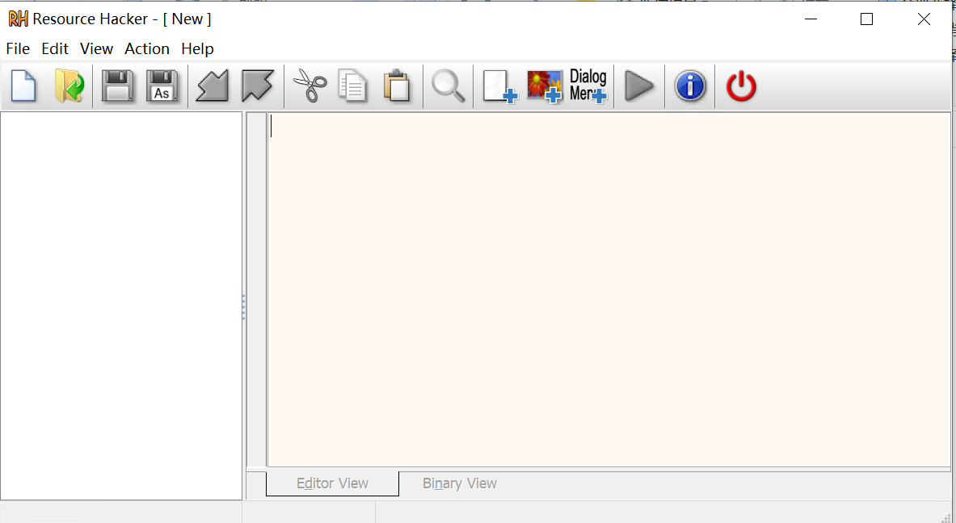Show the About info icon
Viewport: 956px width, 523px height.
690,86
